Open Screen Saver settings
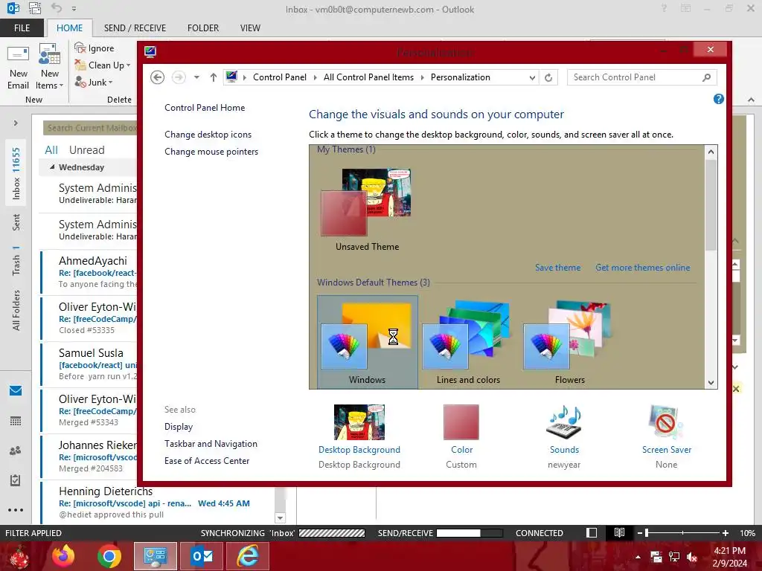The height and width of the screenshot is (571, 762). (x=666, y=437)
